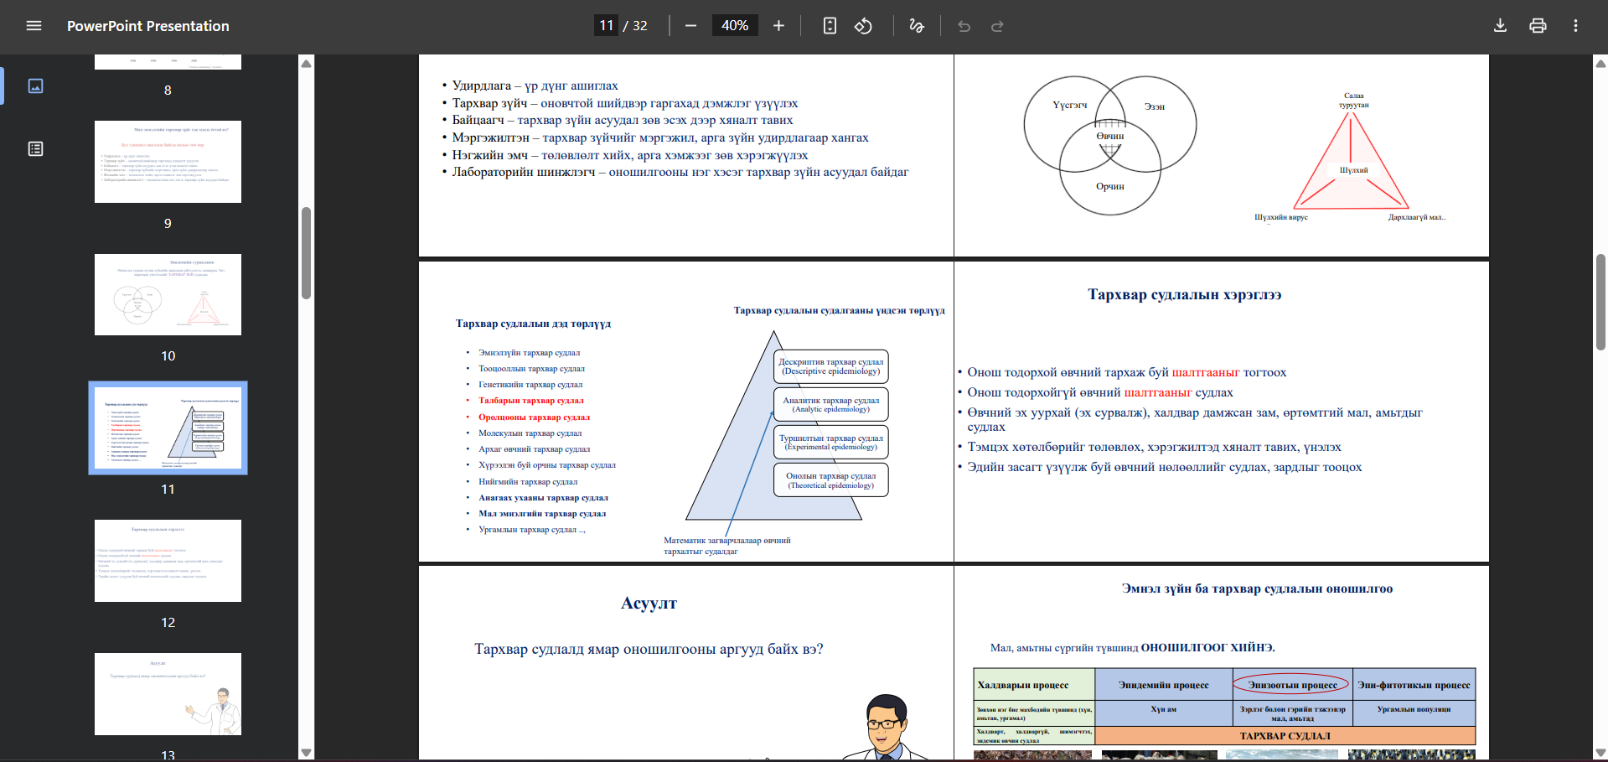Click the zoom in plus button
Viewport: 1608px width, 762px height.
(x=778, y=26)
